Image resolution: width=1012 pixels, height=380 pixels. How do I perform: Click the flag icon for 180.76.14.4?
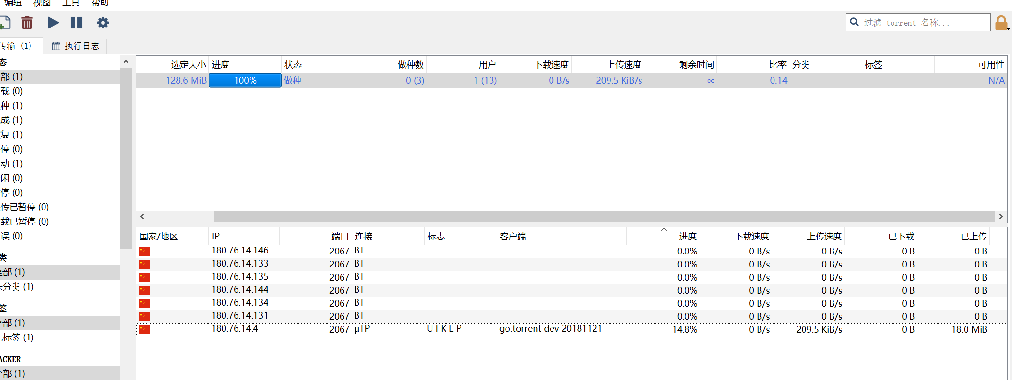pos(145,329)
